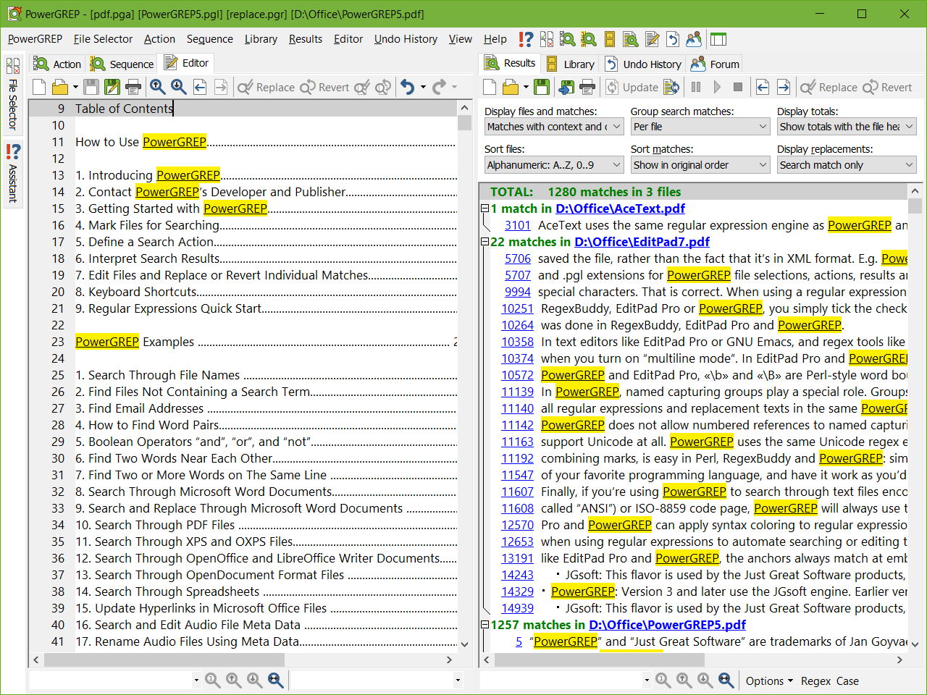Save results with green disk in Results toolbar
This screenshot has width=927, height=695.
(541, 88)
